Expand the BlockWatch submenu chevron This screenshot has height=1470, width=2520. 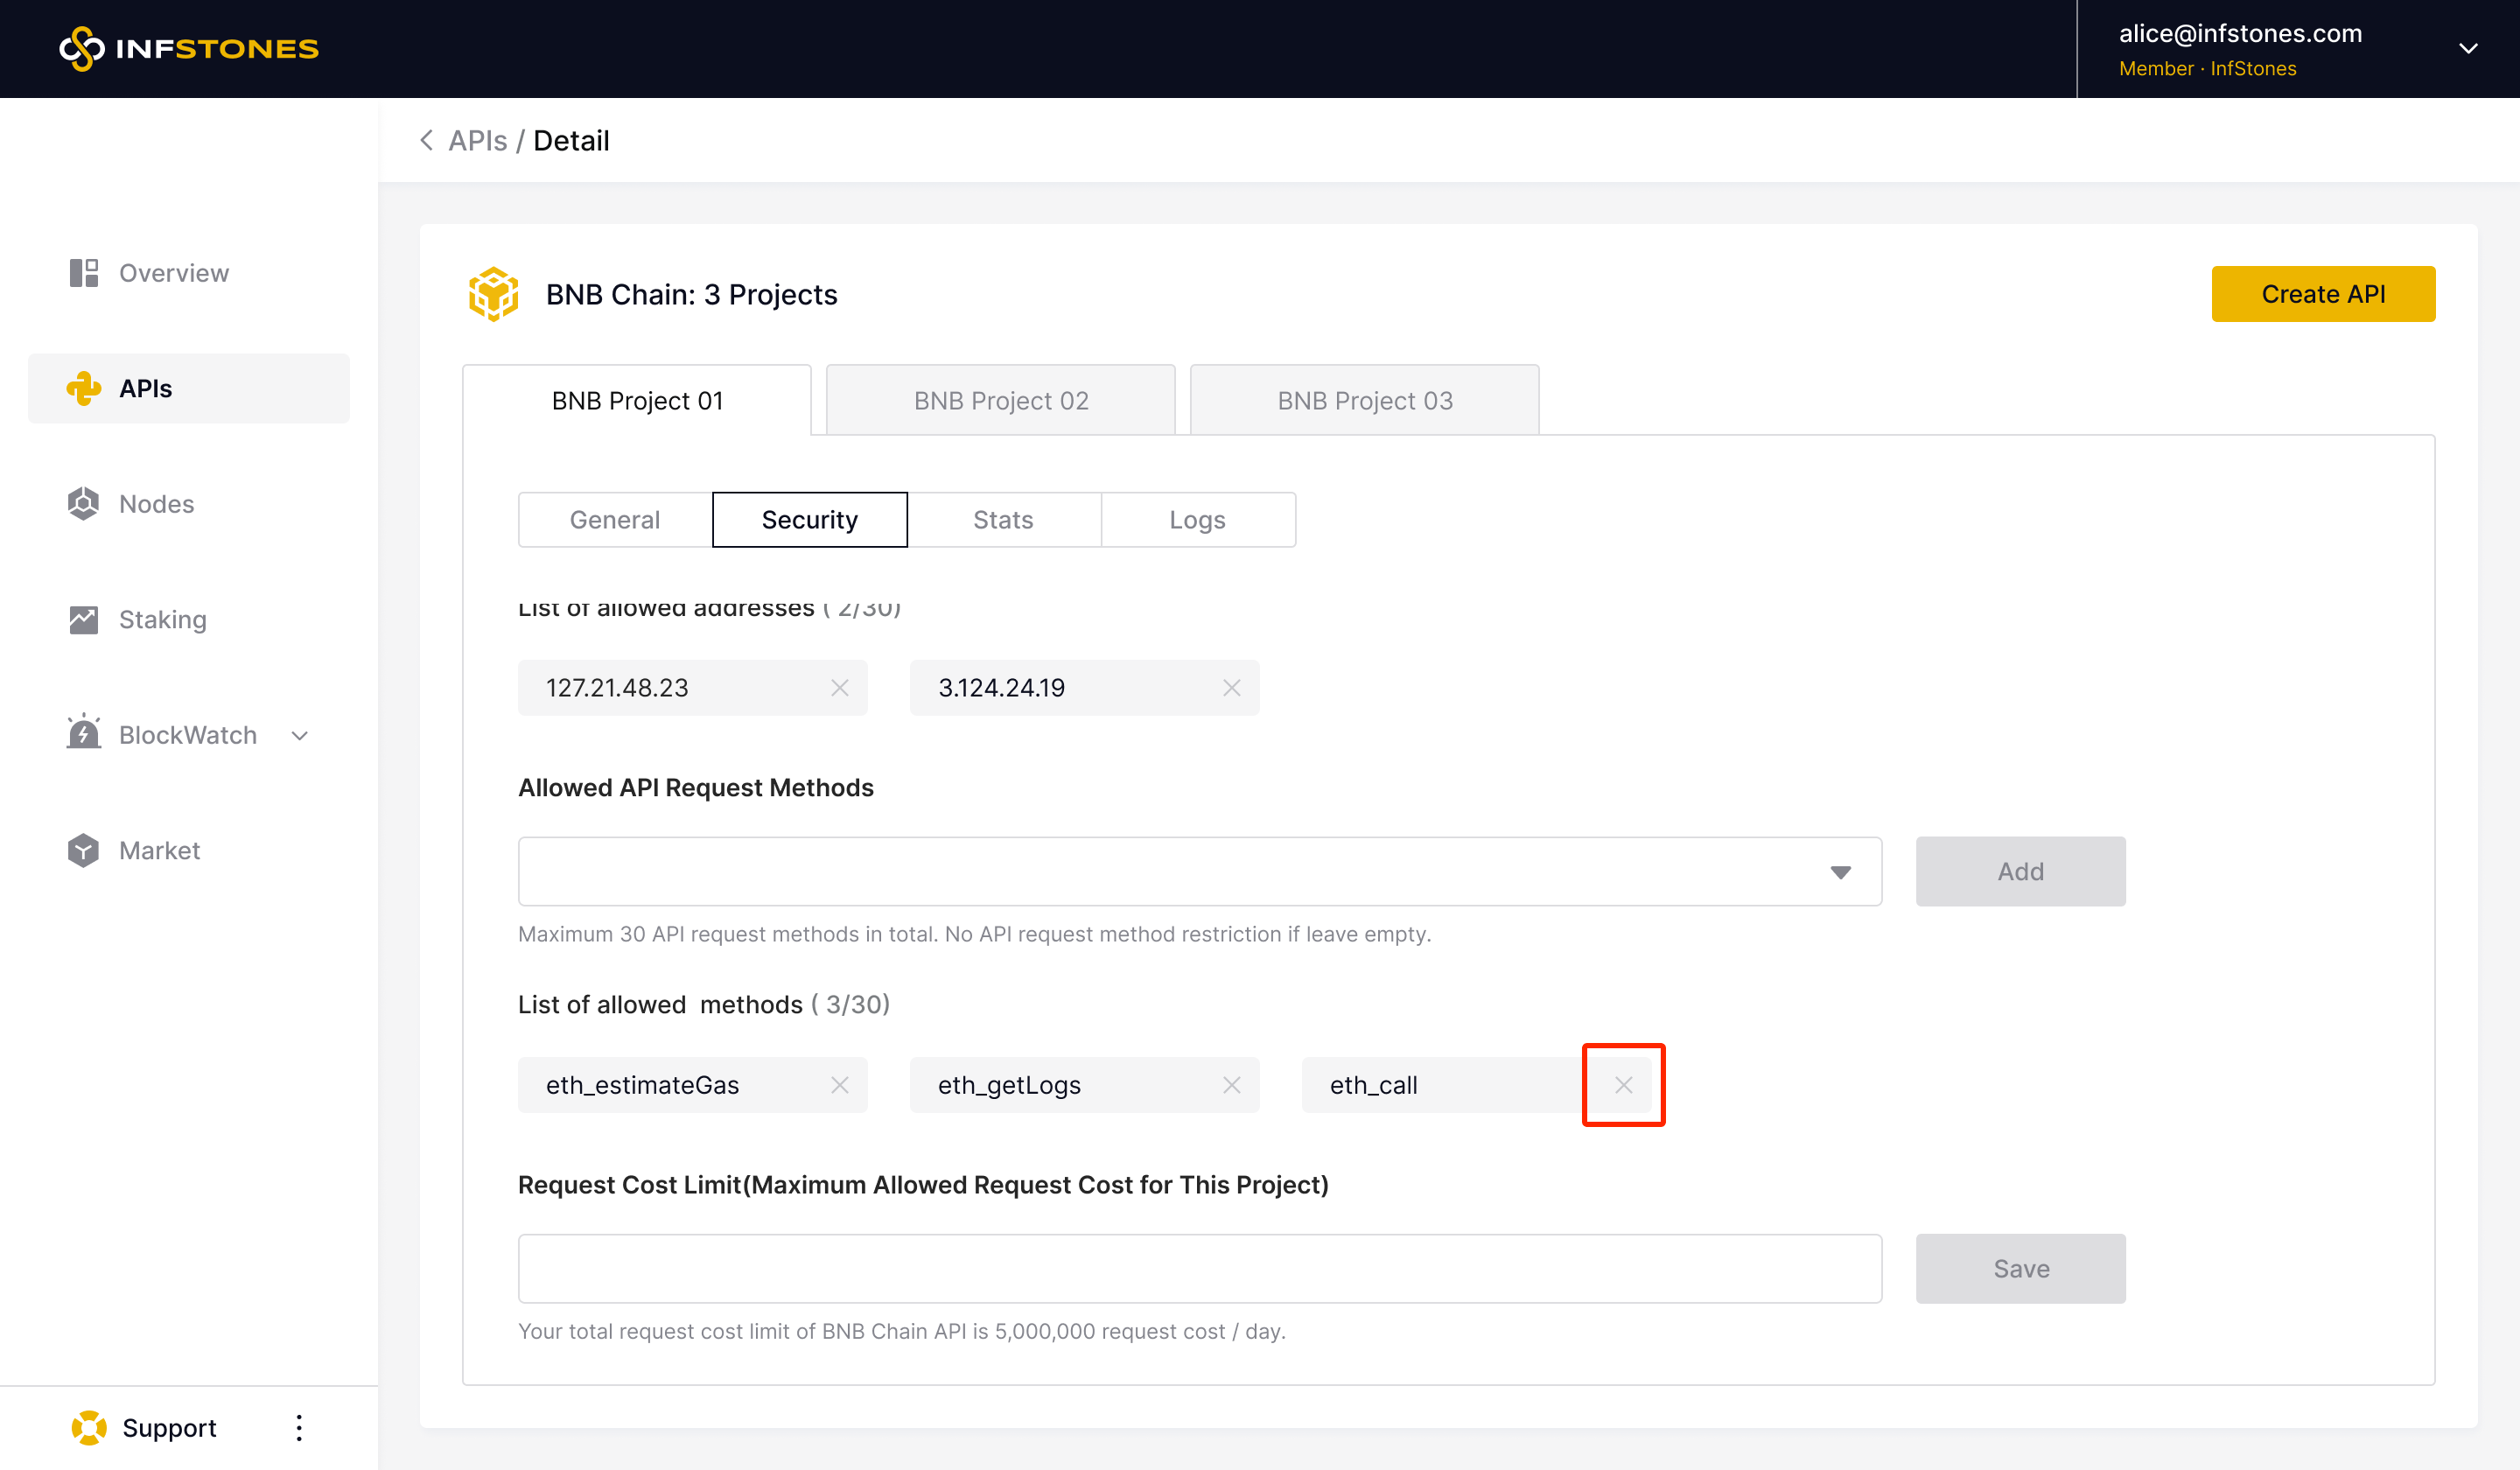300,736
